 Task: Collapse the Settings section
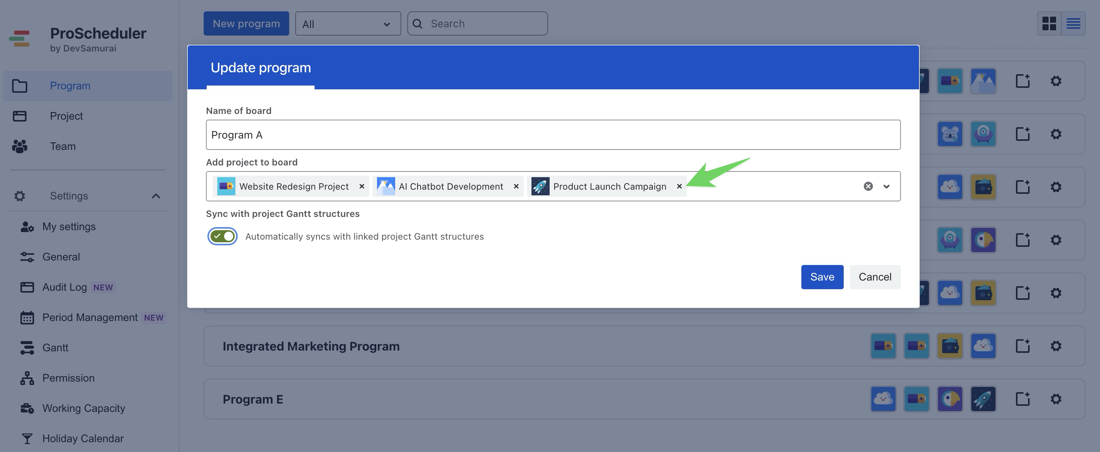(156, 196)
